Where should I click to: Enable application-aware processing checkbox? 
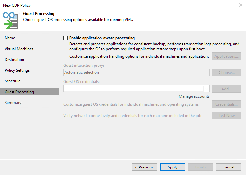(66, 38)
